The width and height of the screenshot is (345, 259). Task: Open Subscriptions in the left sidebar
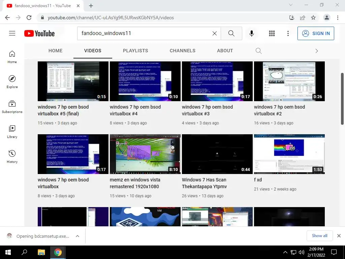tap(12, 107)
